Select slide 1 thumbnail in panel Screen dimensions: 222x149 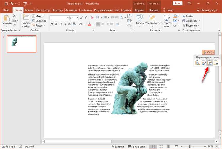21,44
